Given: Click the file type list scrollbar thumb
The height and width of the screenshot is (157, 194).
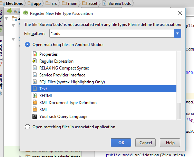Looking at the screenshot, I should (x=179, y=111).
